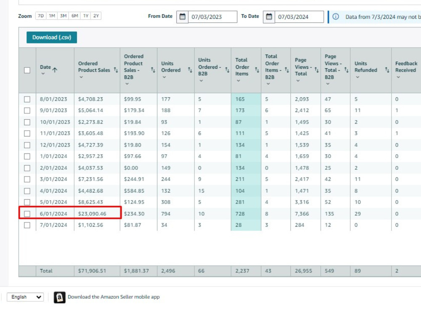421x316 pixels.
Task: Expand the Ordered Product Sales chevron menu
Action: click(81, 77)
